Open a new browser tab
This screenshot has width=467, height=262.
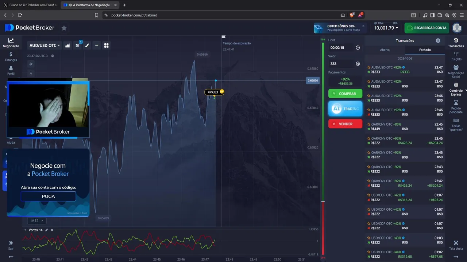pyautogui.click(x=124, y=5)
